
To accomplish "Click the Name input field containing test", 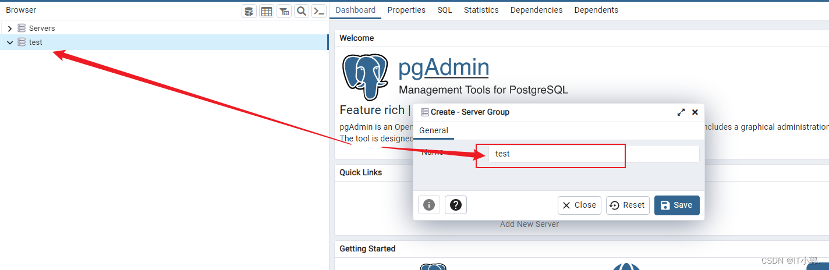I will 594,154.
